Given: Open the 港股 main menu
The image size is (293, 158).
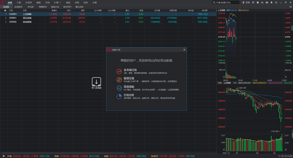Looking at the screenshot, I should point(38,3).
